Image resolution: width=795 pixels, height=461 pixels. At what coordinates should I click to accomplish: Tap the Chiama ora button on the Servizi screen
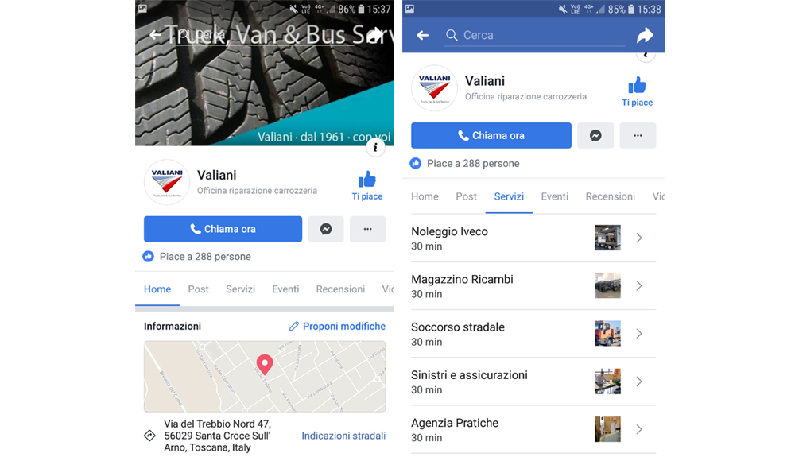pyautogui.click(x=491, y=135)
